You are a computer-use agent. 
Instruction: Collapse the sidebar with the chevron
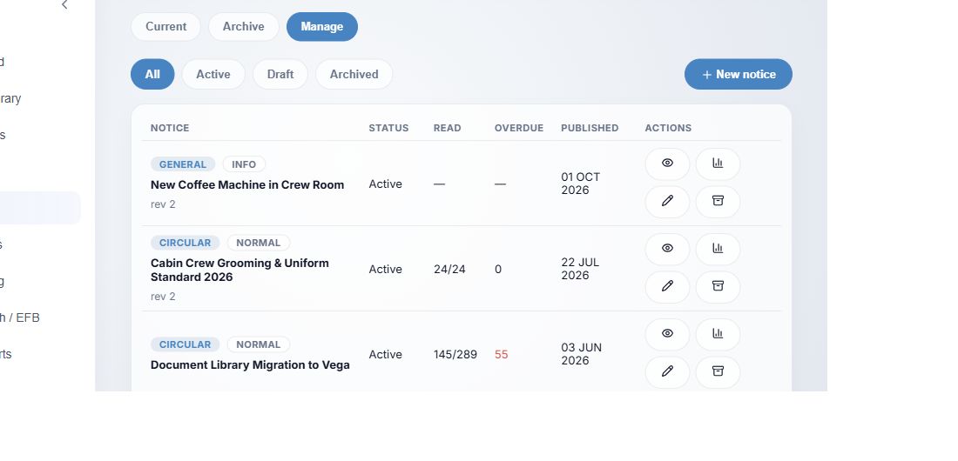64,5
